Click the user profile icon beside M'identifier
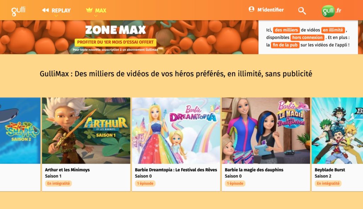 click(251, 9)
